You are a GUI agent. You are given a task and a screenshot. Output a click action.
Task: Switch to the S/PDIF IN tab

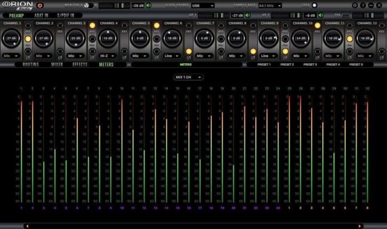pos(66,15)
